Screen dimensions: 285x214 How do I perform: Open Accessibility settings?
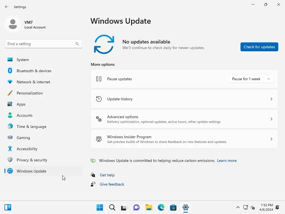43,149
